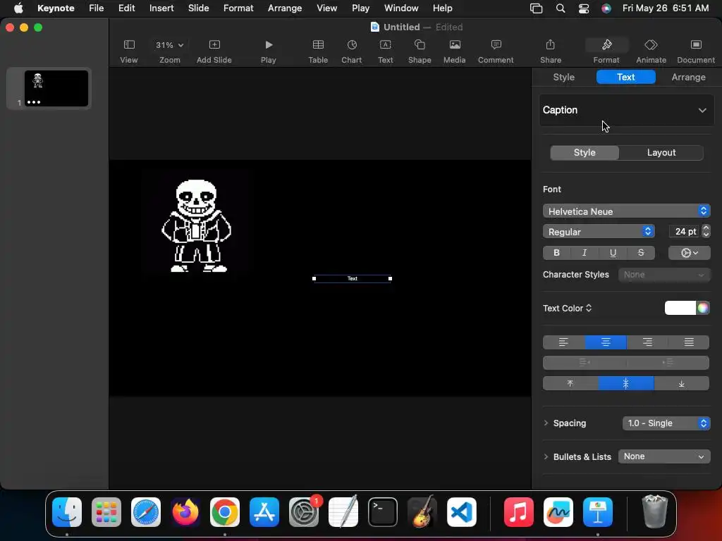Insert a Chart from the toolbar

351,51
